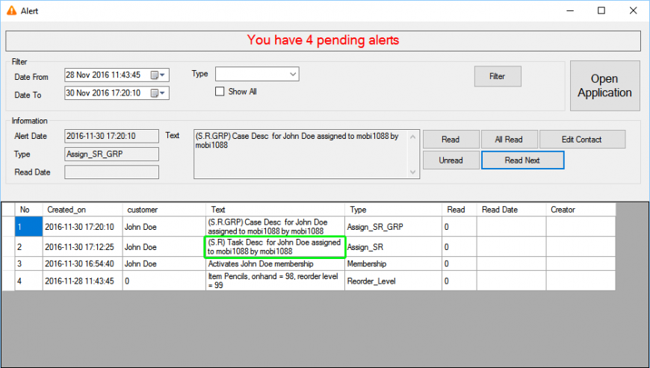
Task: Enable the Show All checkbox
Action: point(220,92)
